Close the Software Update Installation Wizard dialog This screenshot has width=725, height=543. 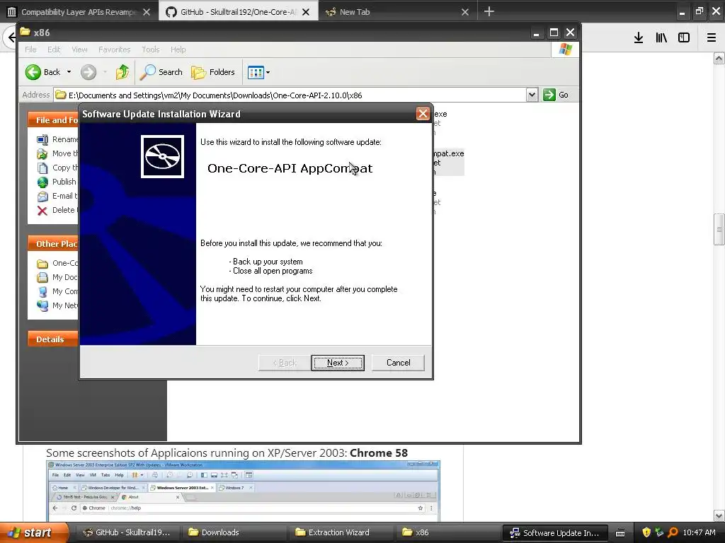point(423,114)
